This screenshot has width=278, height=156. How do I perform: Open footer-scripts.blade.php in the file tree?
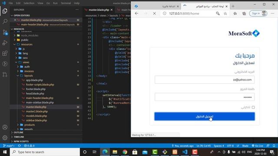(40, 84)
